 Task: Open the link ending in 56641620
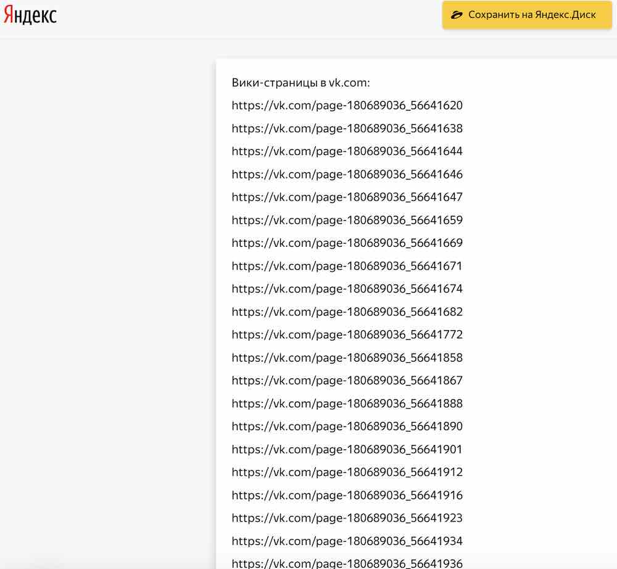(x=347, y=106)
